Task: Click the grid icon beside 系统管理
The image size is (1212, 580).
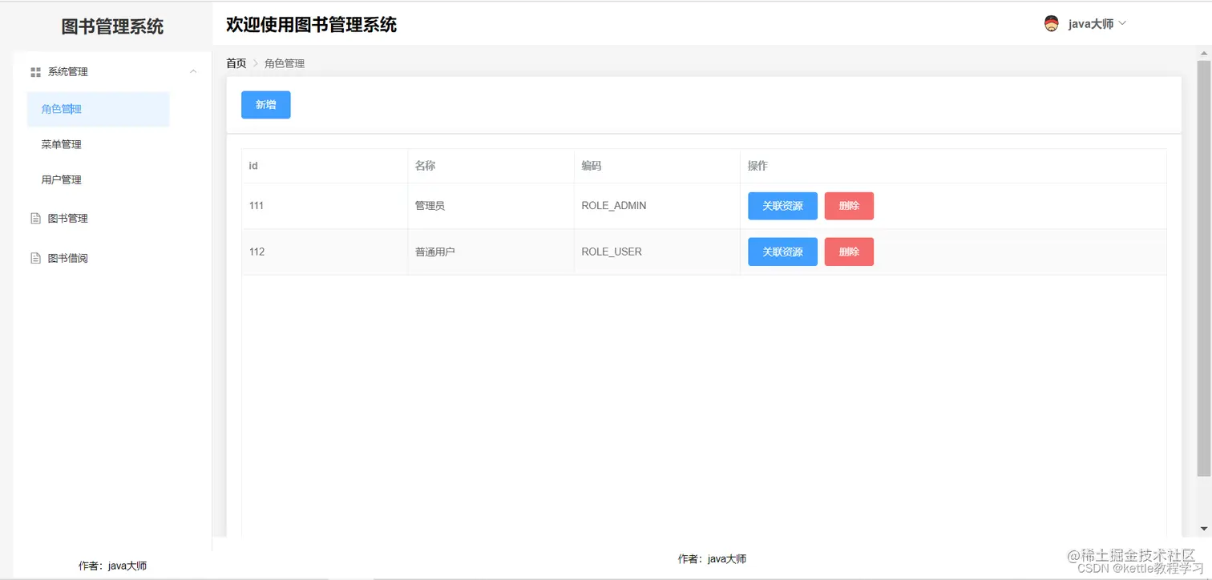Action: click(35, 71)
